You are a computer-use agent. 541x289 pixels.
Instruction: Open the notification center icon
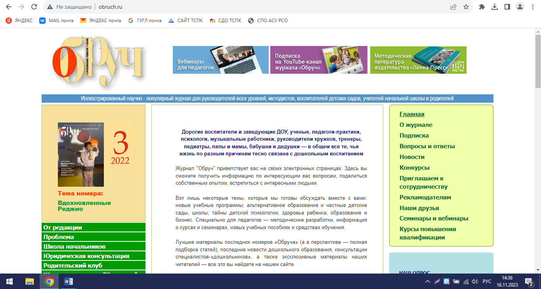529,282
